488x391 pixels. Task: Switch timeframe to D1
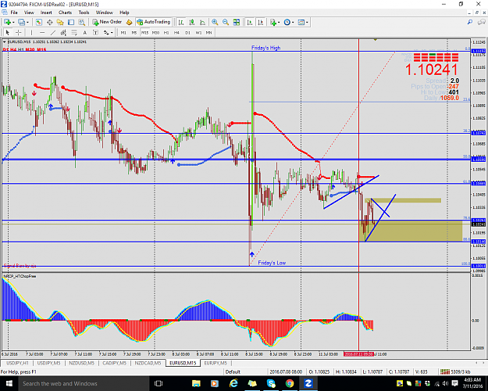187,32
